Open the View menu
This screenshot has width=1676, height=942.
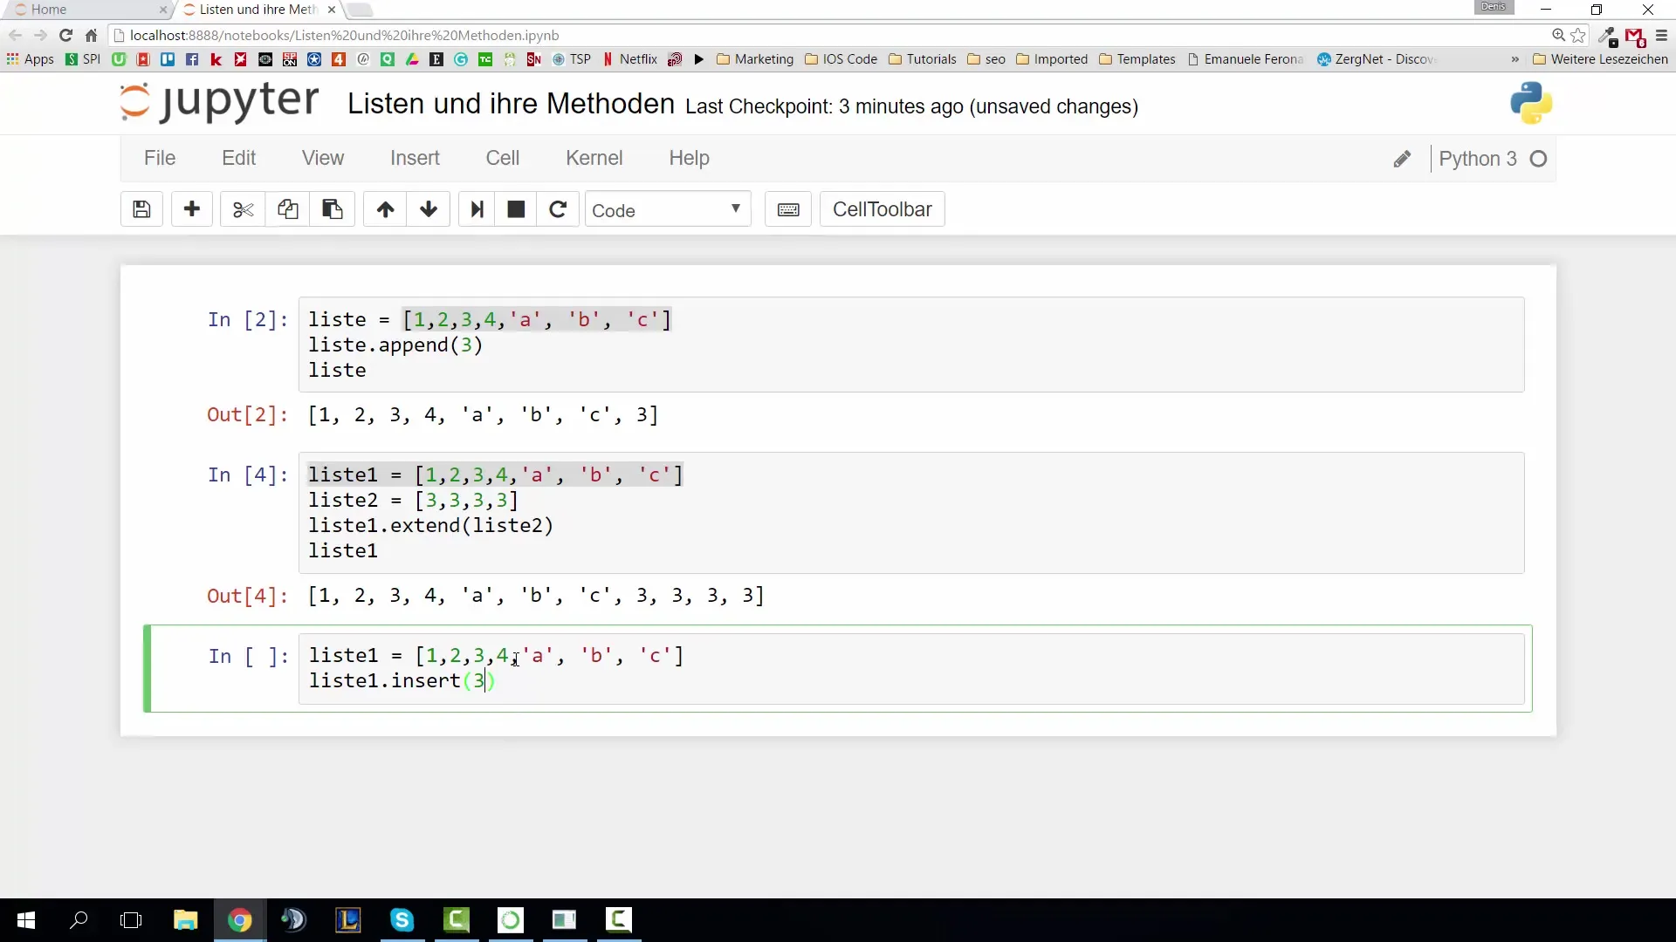(x=323, y=158)
